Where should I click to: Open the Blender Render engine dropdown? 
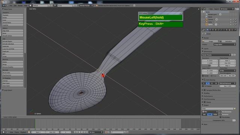[86, 6]
